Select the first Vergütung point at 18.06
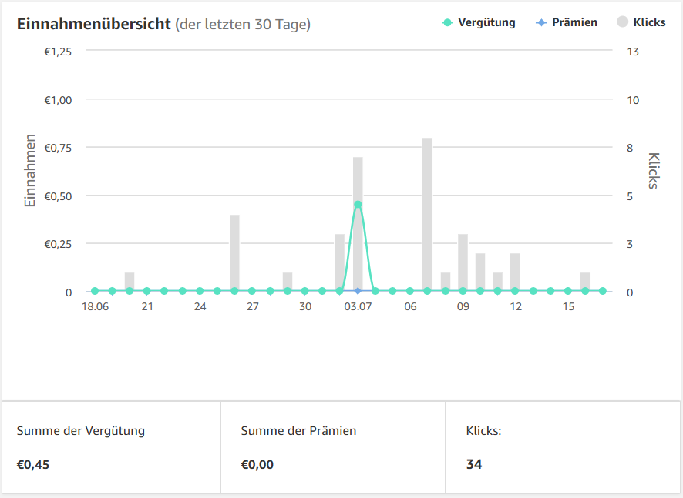Viewport: 683px width, 498px height. tap(95, 291)
